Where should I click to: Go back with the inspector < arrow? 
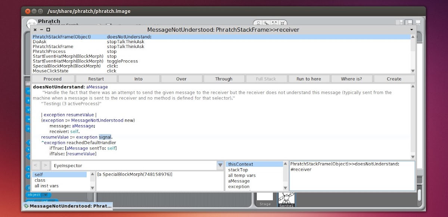(x=36, y=165)
